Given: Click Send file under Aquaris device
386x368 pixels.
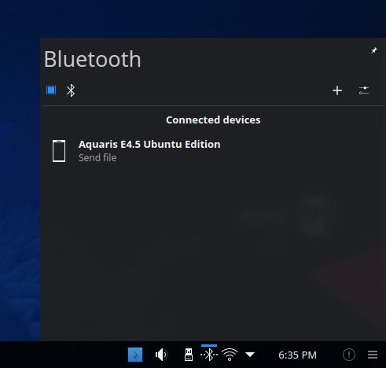Looking at the screenshot, I should click(x=97, y=158).
